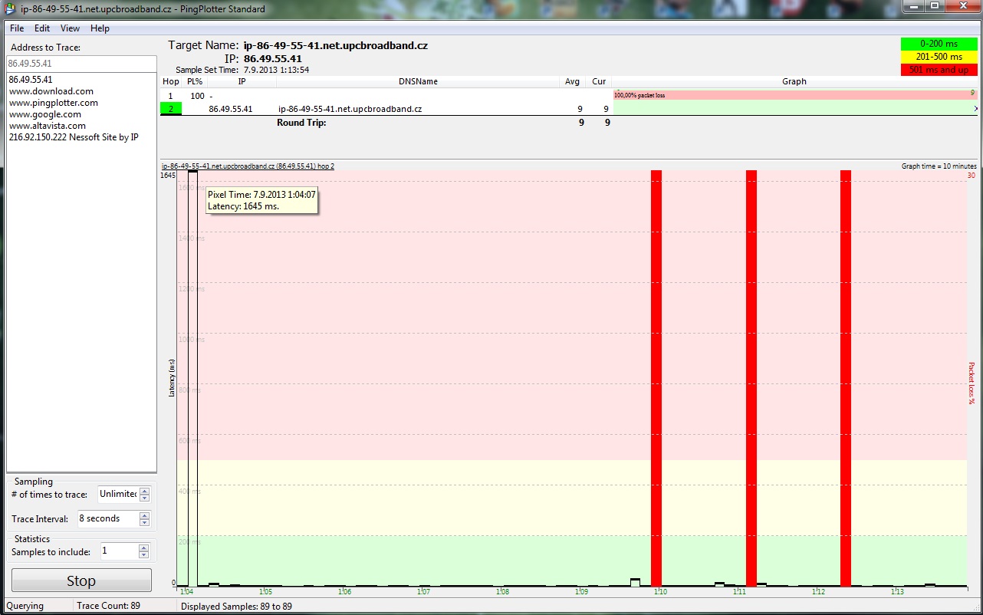Select www.google.com in the address list
Screen dimensions: 983x615
tap(45, 114)
